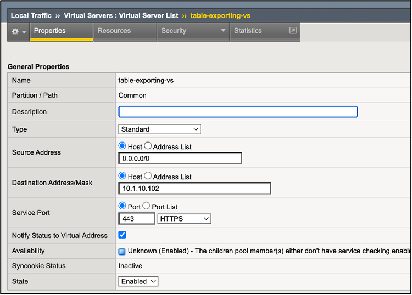Image resolution: width=412 pixels, height=295 pixels.
Task: Open the Properties tab
Action: point(49,31)
